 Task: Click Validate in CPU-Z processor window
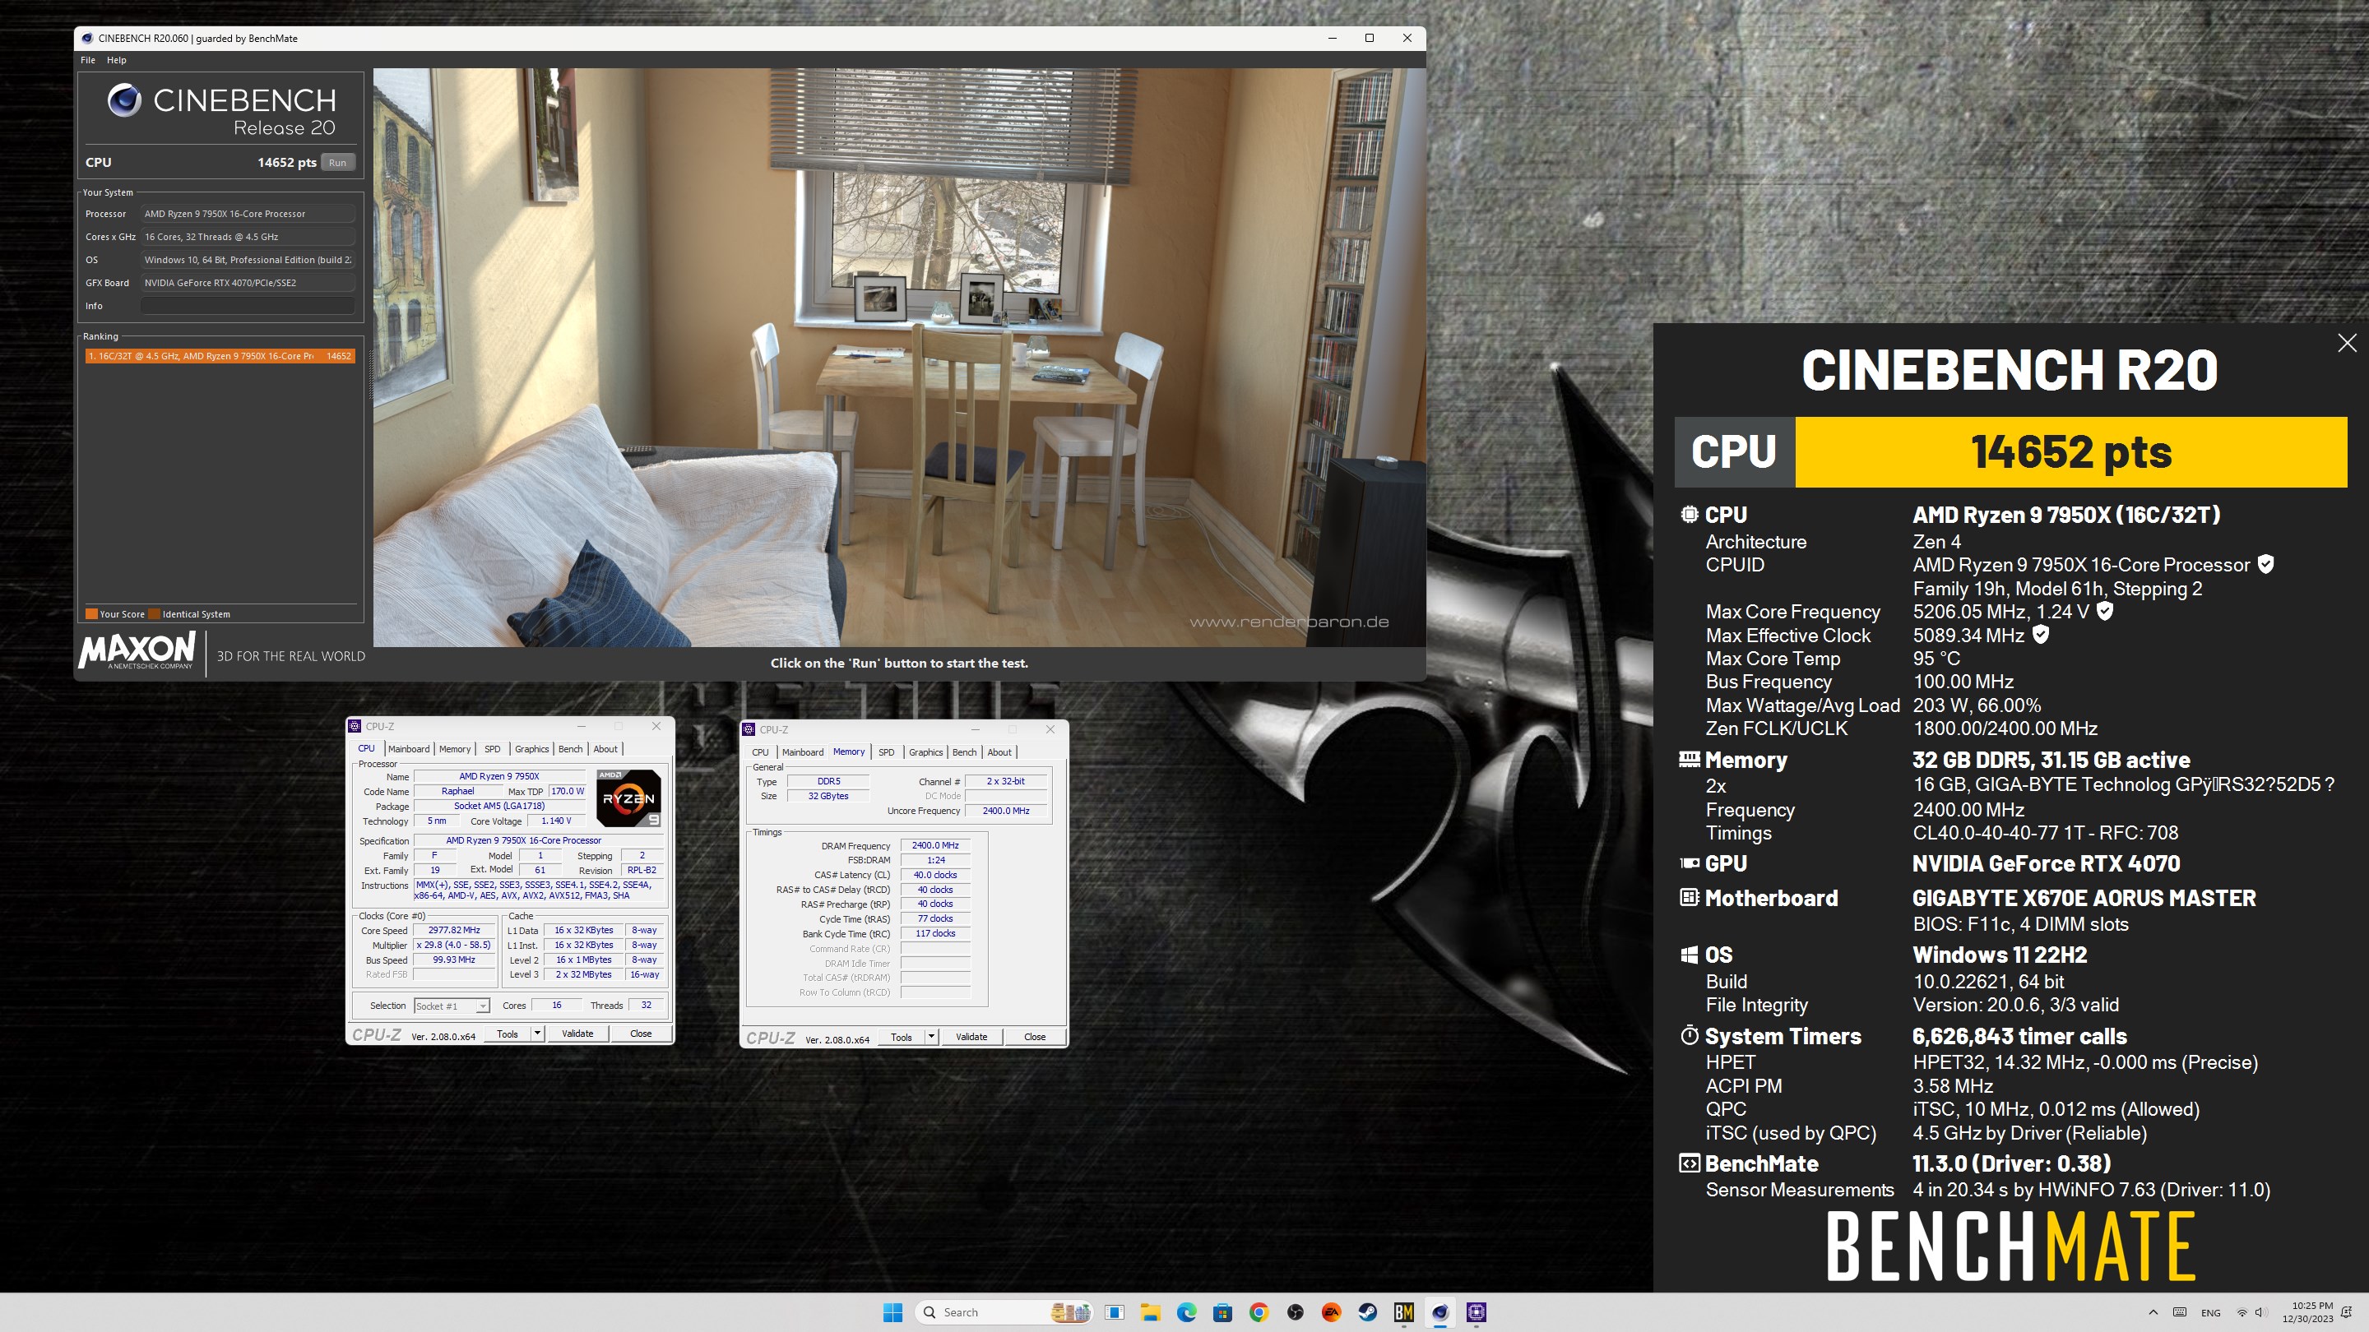point(577,1034)
